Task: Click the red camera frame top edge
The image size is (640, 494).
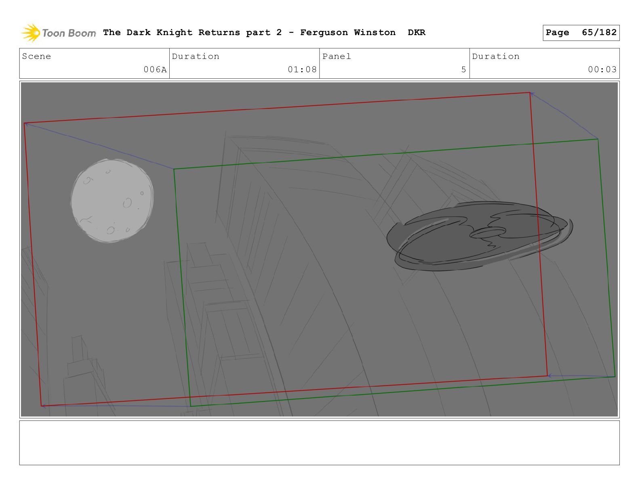Action: (277, 108)
